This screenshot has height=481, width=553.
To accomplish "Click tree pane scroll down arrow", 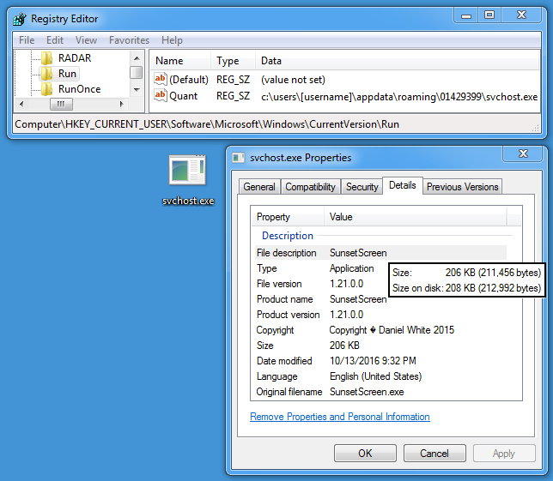I will tap(137, 90).
